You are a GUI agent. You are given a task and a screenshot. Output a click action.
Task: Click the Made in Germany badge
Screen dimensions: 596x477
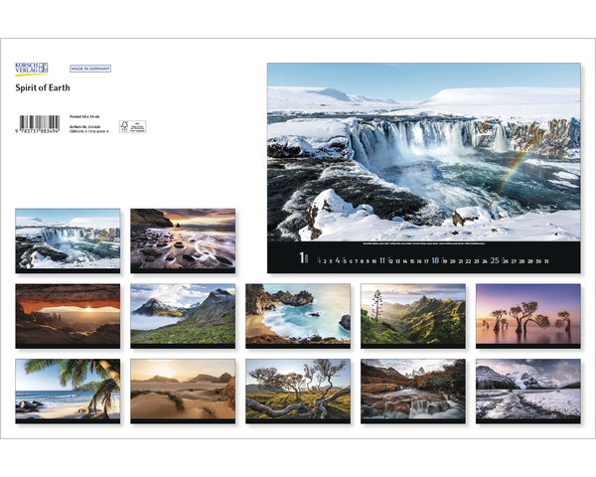[x=90, y=69]
